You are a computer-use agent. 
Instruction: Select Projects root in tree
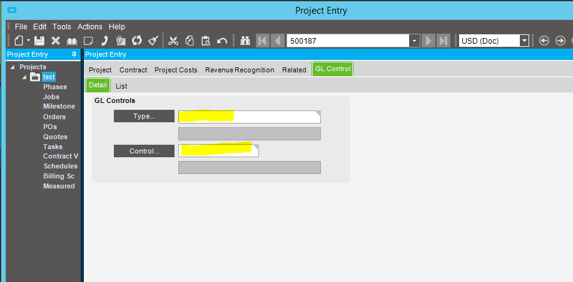coord(33,67)
